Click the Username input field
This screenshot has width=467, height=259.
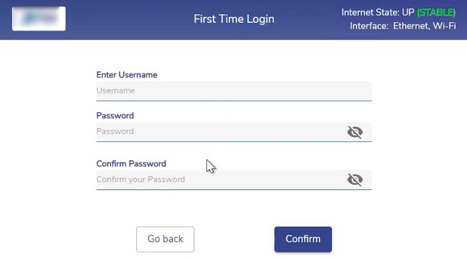tap(233, 91)
